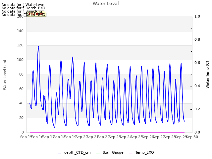This screenshot has height=159, width=212.
Task: Click the 80 tick on left axis
Action: pyautogui.click(x=21, y=74)
